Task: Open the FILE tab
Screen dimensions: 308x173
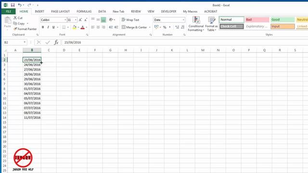Action: (9, 12)
